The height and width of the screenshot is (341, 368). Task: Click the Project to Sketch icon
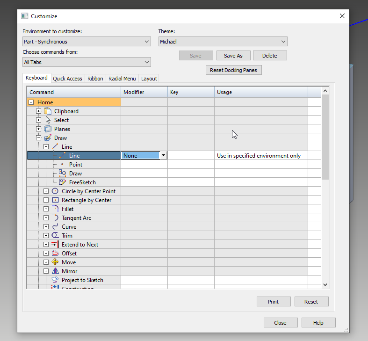click(55, 280)
